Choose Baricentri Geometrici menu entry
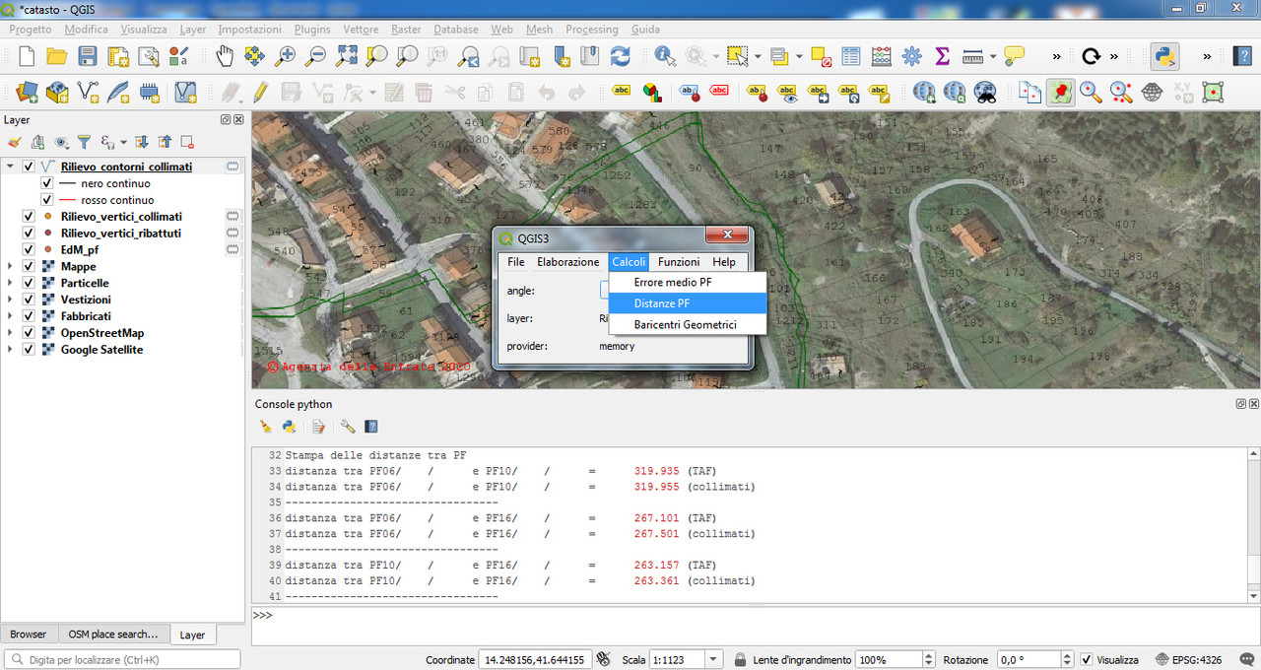Image resolution: width=1261 pixels, height=670 pixels. 687,324
